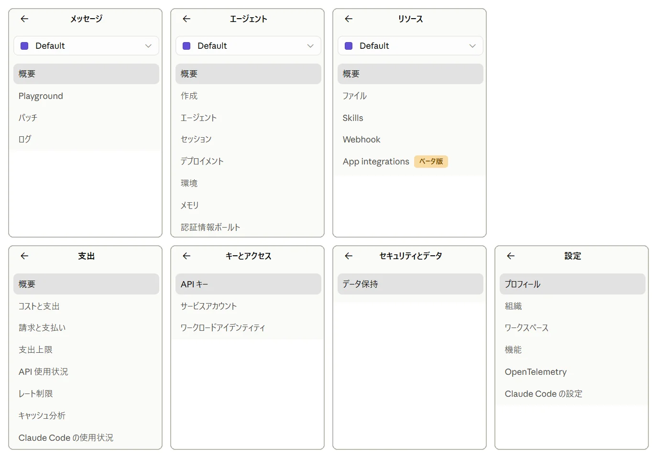Open ワークロードアイデンティティ page
Screen dimensions: 657x458
click(x=248, y=327)
